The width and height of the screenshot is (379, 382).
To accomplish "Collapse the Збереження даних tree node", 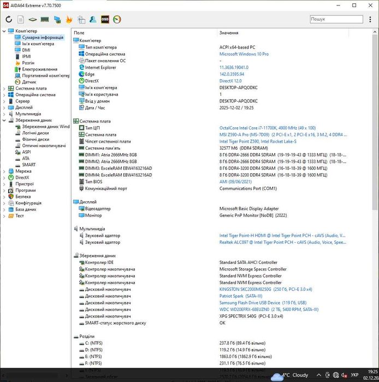I will pos(4,120).
